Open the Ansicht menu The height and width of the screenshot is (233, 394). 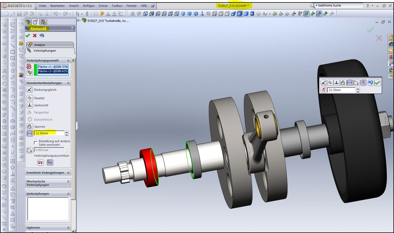point(74,6)
